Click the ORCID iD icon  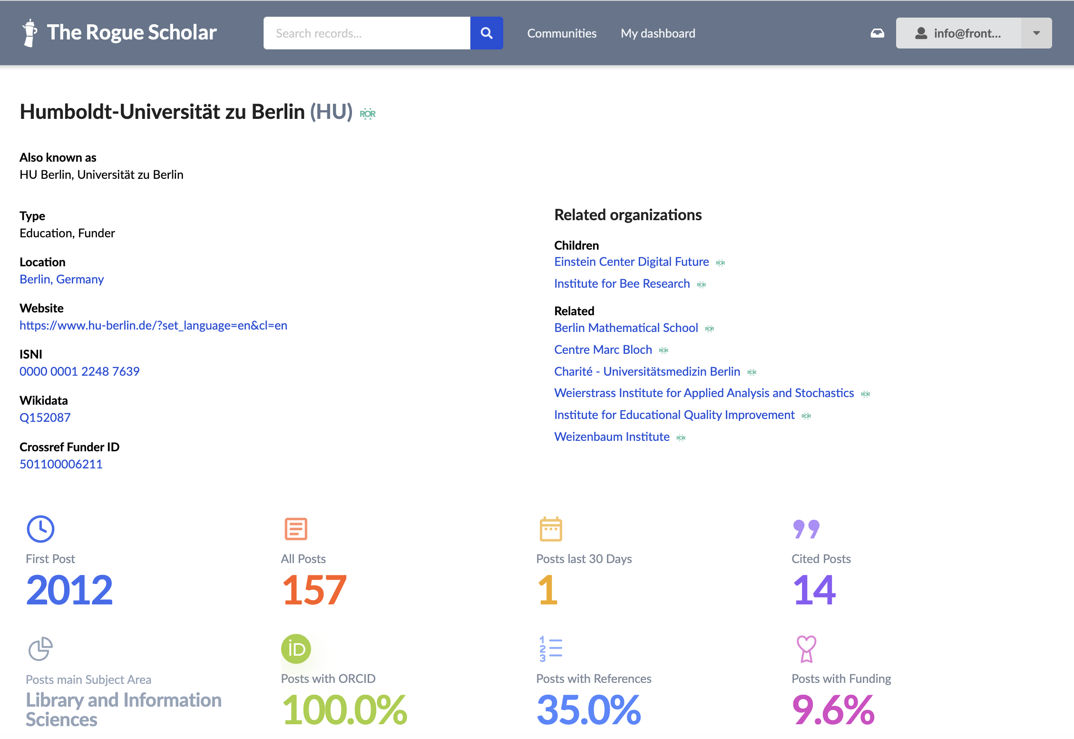coord(296,649)
